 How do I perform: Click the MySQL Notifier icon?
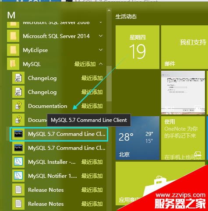coord(18,176)
